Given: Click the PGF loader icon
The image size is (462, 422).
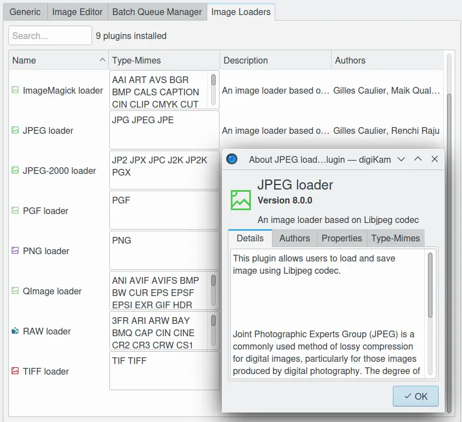Looking at the screenshot, I should (15, 211).
